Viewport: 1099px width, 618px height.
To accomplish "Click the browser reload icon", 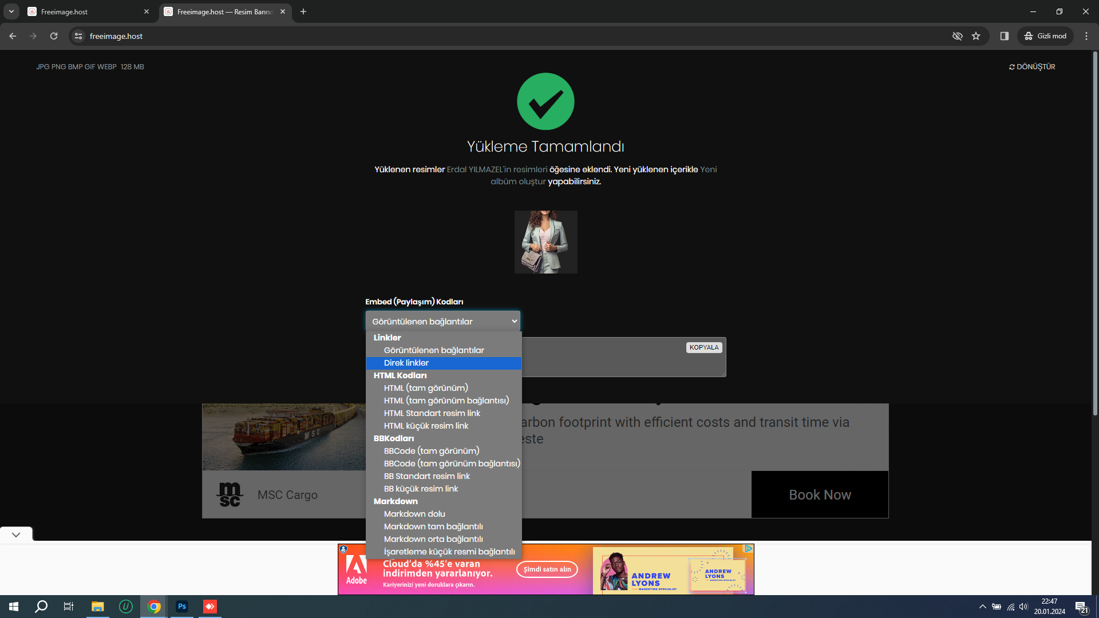I will tap(54, 36).
